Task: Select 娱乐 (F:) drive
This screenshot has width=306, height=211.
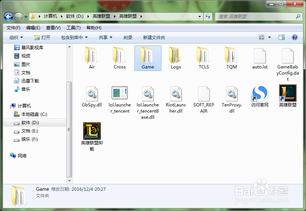Action: 26,139
